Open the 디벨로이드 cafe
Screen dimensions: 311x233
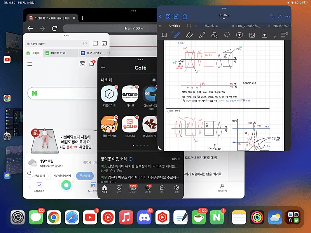(109, 96)
